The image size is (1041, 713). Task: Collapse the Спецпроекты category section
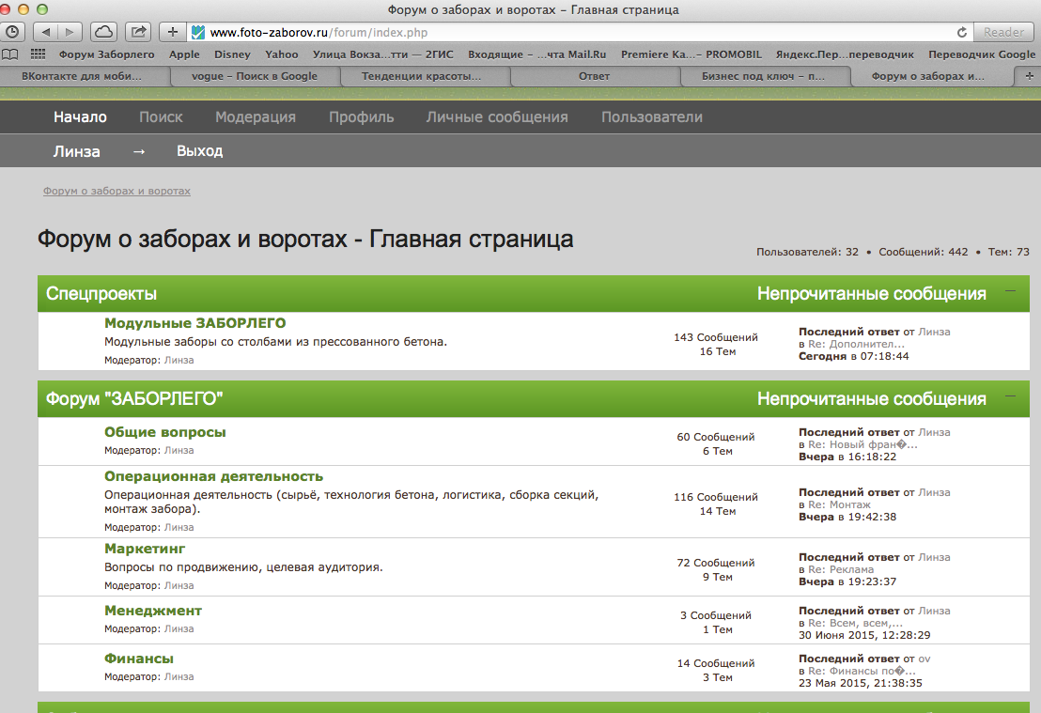[1011, 292]
